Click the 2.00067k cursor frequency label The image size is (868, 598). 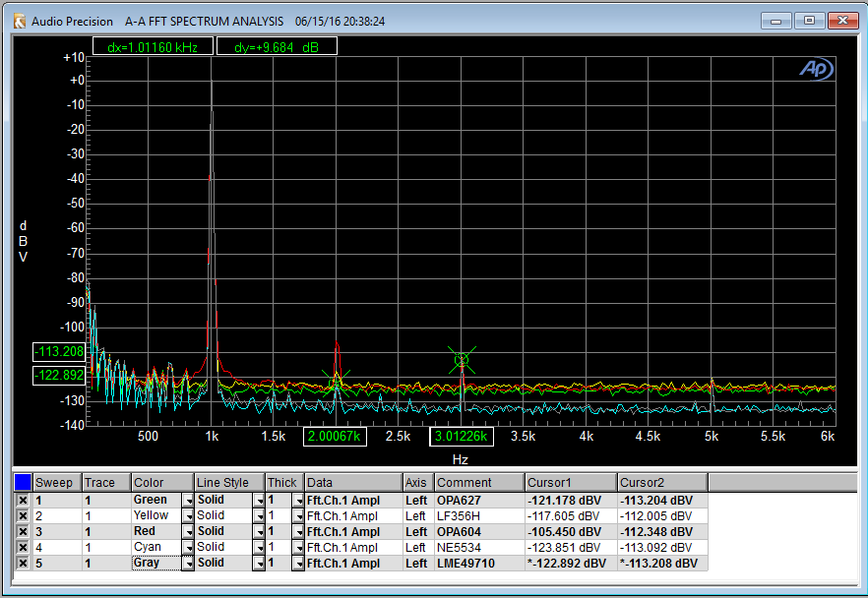[335, 437]
